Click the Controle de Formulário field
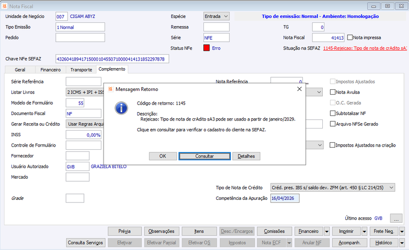 [x=83, y=145]
